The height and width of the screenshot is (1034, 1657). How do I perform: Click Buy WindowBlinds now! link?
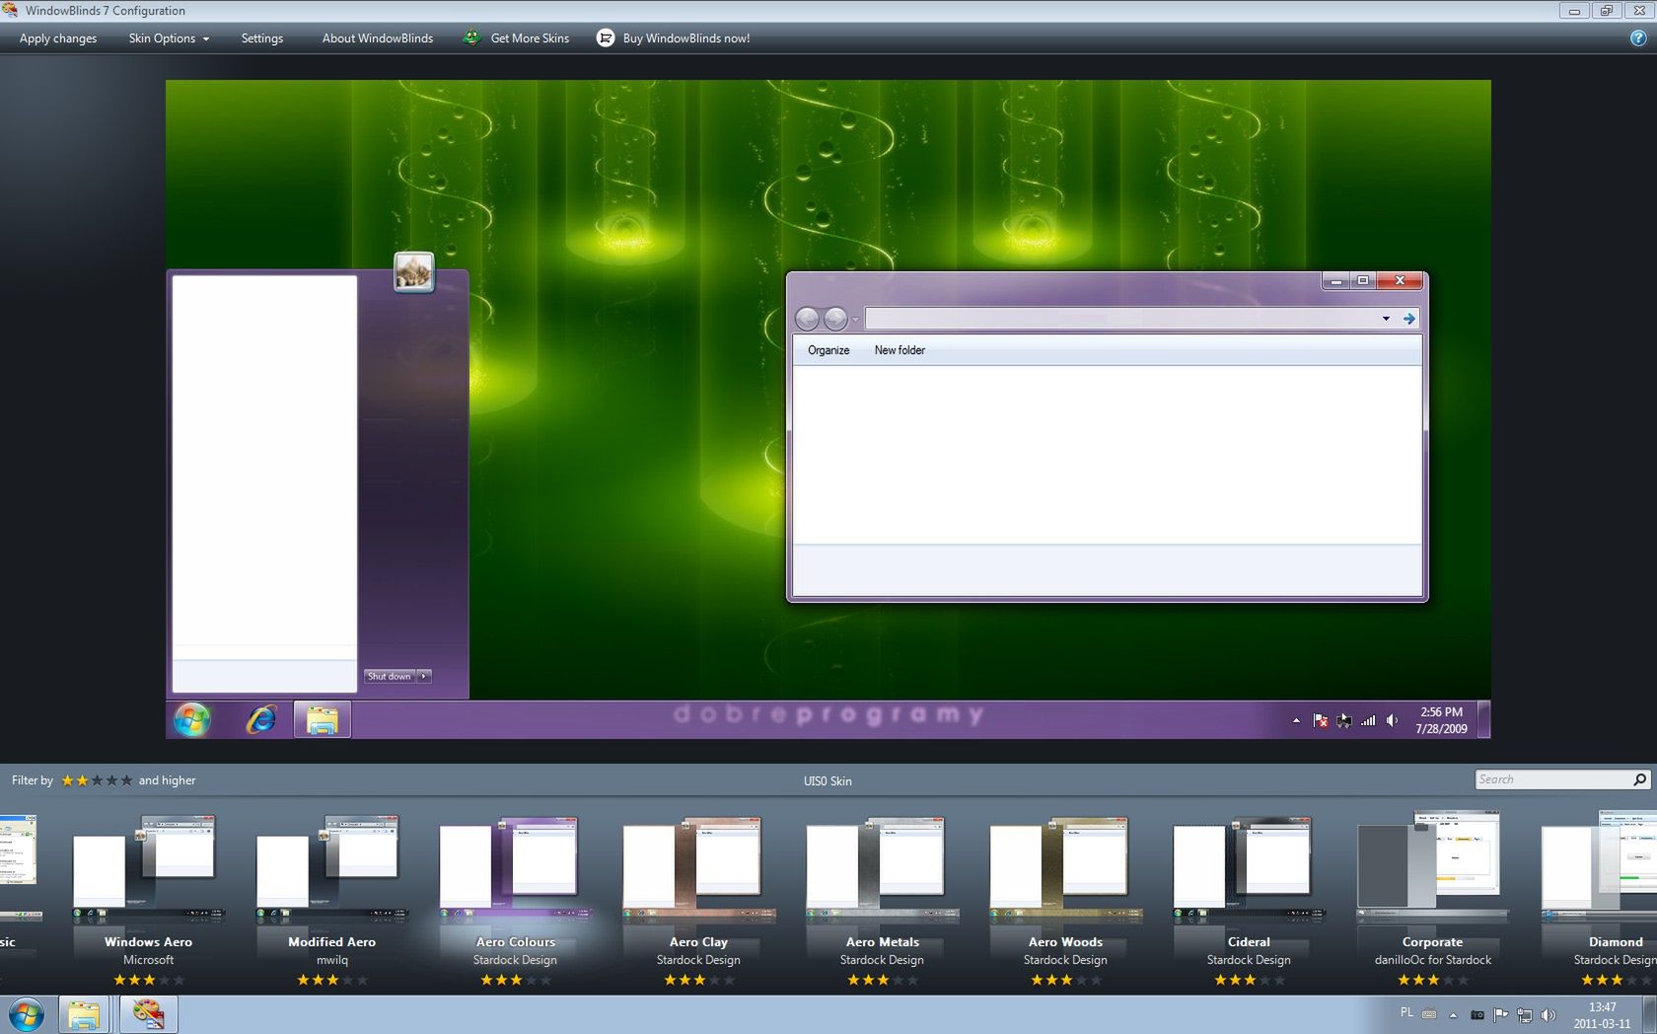pos(686,38)
